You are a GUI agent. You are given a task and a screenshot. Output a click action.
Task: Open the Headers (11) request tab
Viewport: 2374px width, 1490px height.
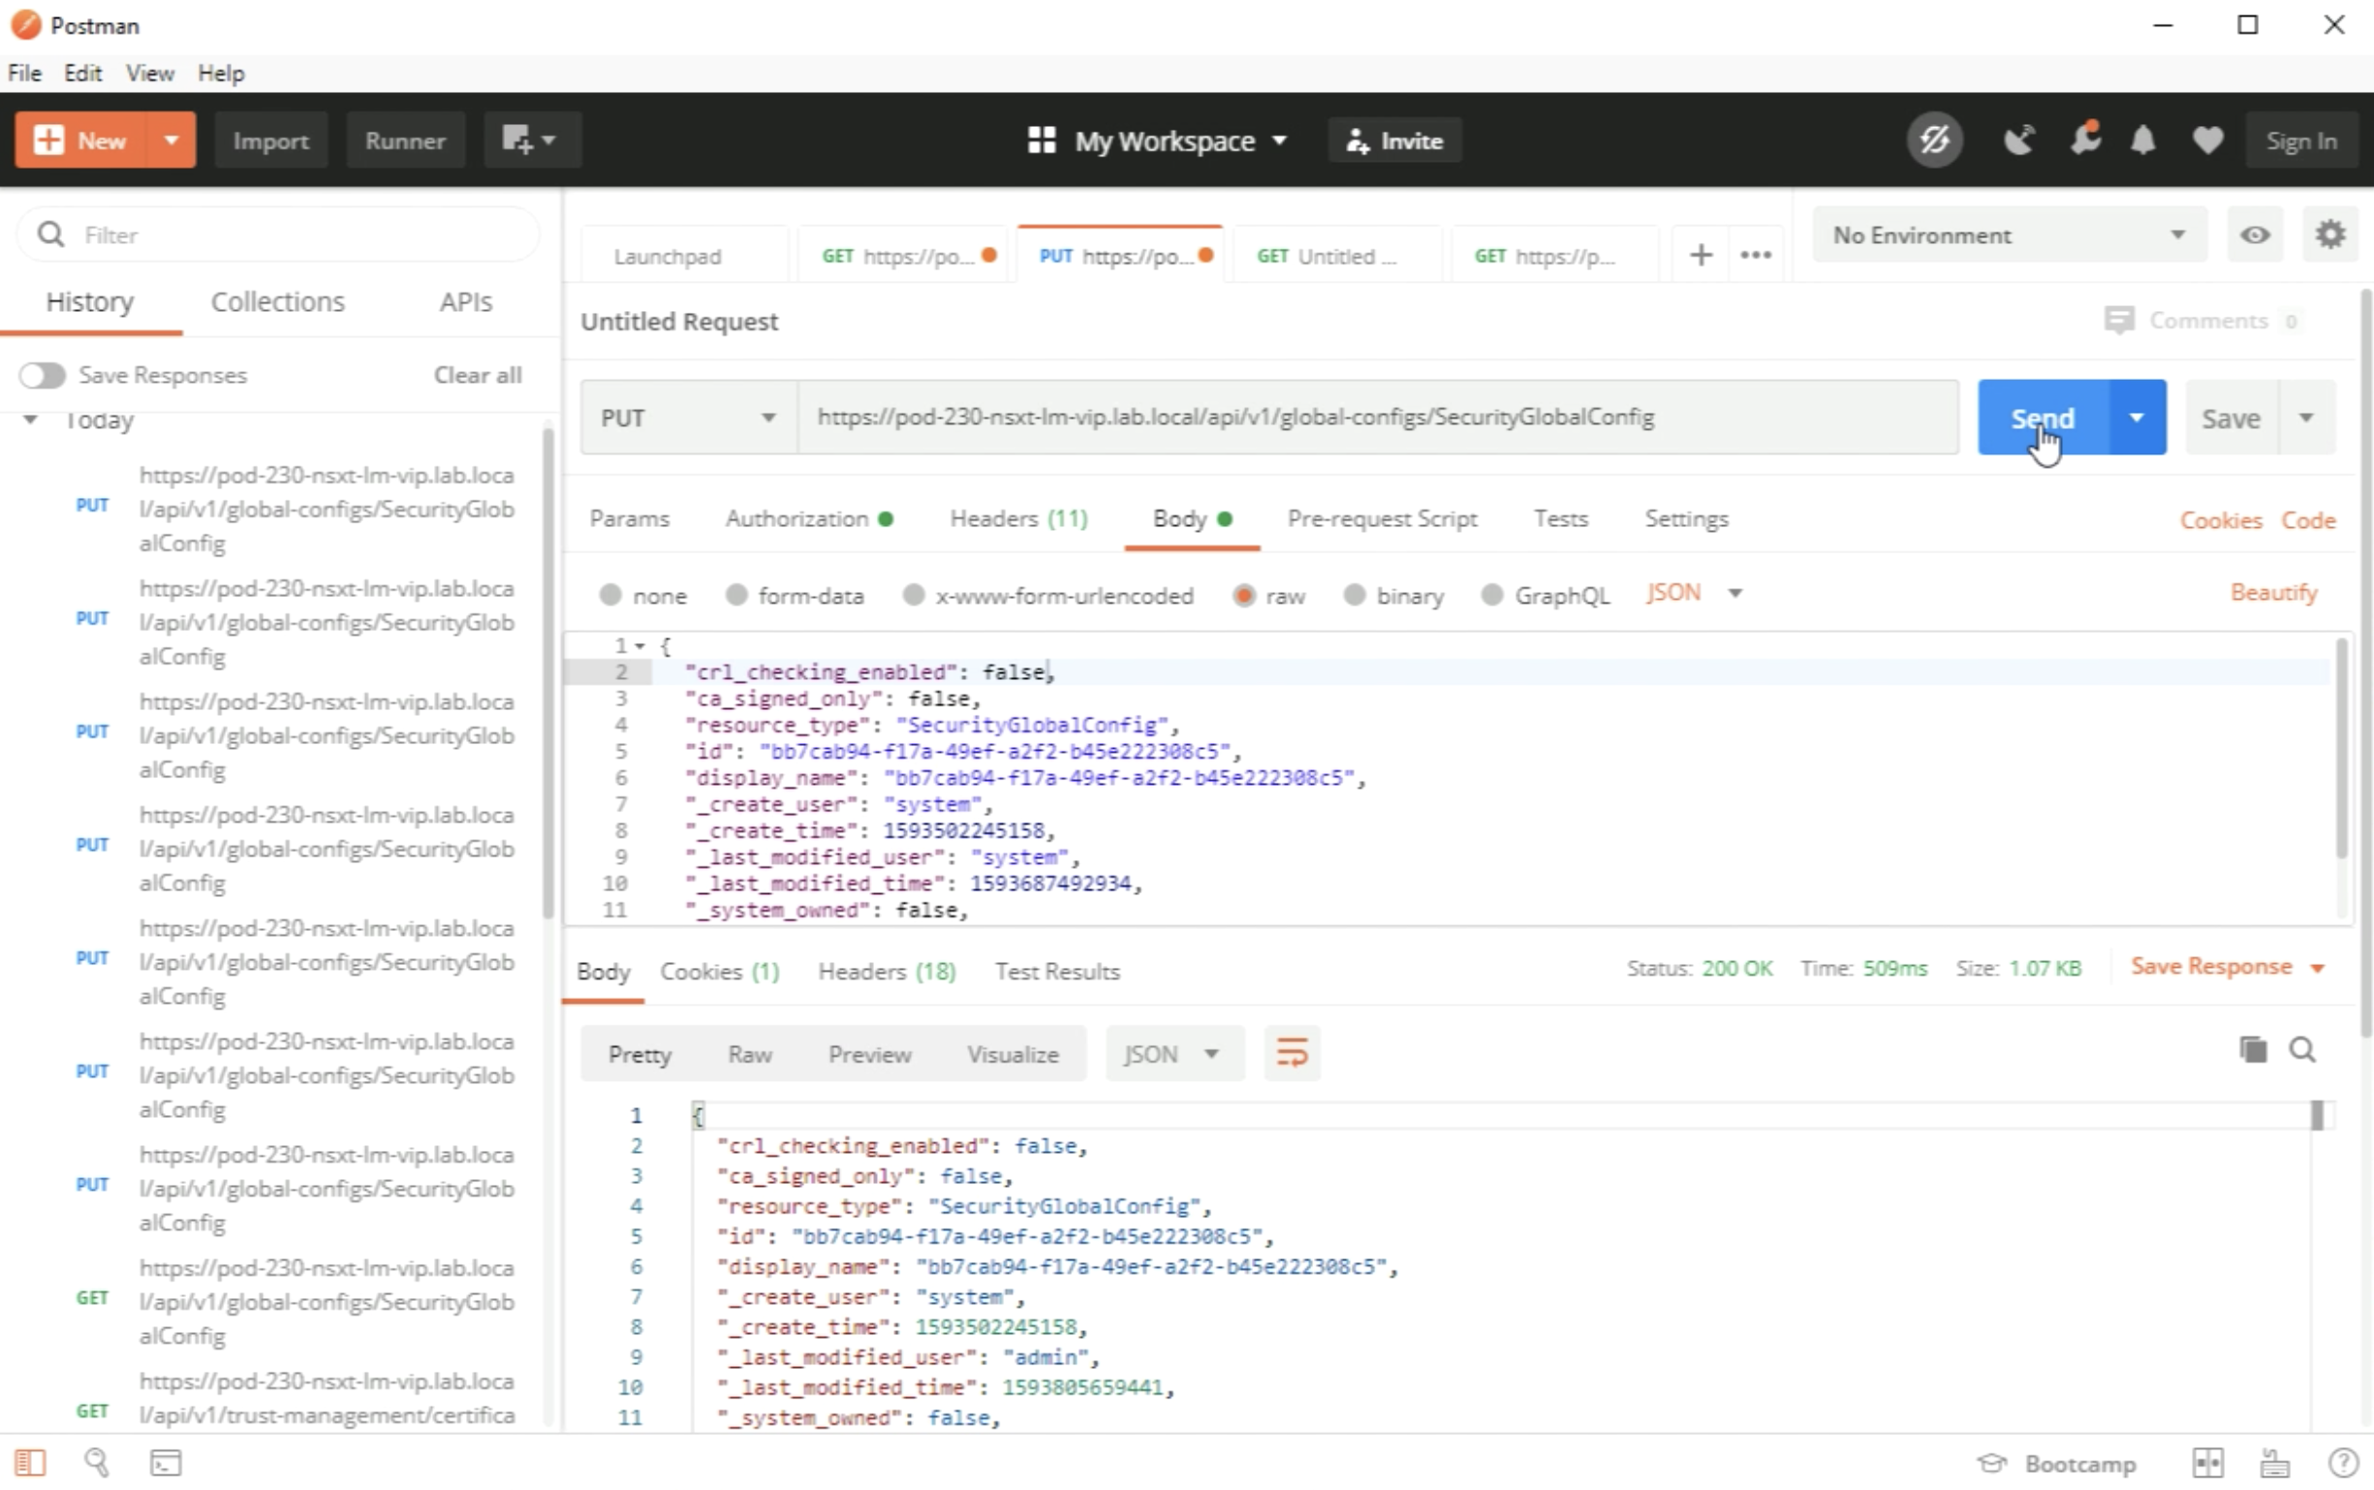(x=1018, y=519)
